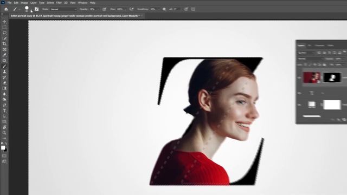
Task: Open the Opacity value dropdown
Action: [98, 9]
